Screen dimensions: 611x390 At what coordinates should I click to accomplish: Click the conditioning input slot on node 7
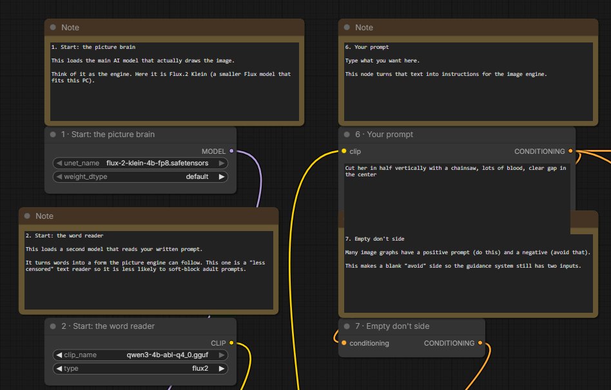click(x=344, y=342)
